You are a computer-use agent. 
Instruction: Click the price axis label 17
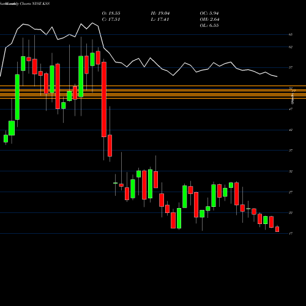[291, 234]
